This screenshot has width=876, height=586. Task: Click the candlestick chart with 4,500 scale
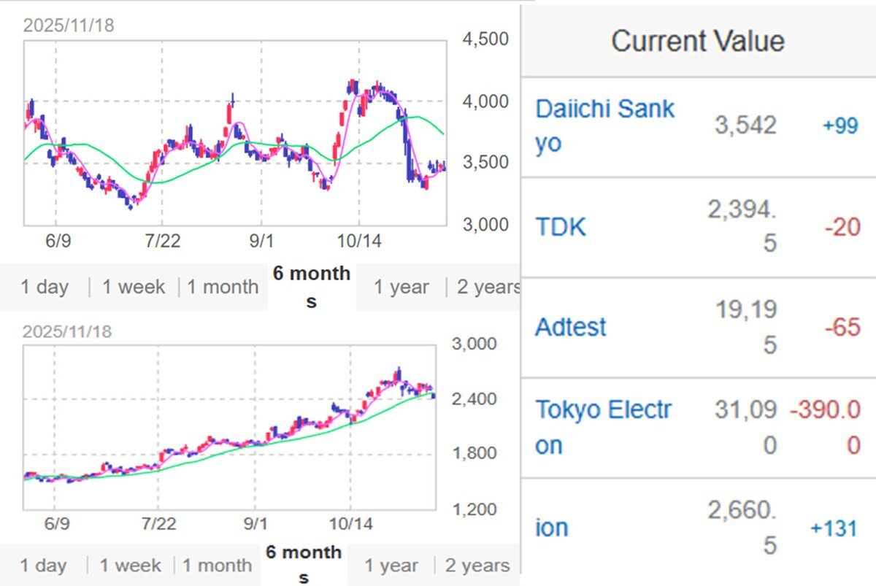234,132
